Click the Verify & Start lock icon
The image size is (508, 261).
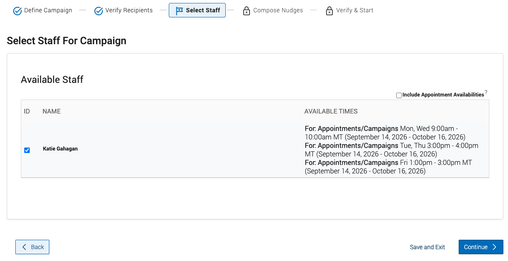pyautogui.click(x=329, y=11)
